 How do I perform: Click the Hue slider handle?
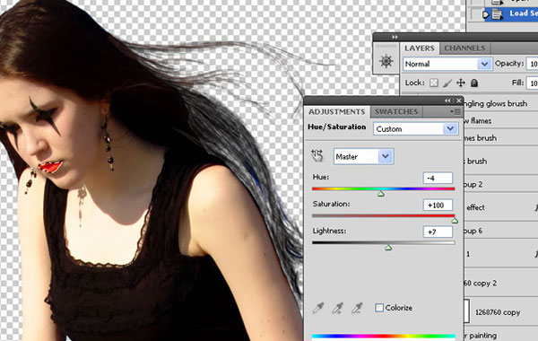[381, 194]
